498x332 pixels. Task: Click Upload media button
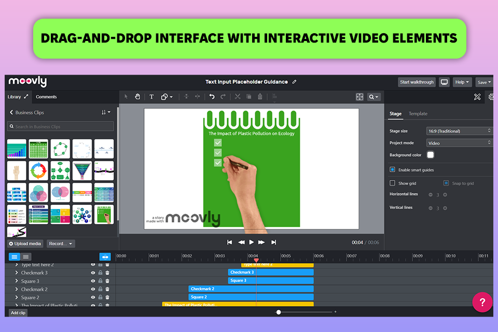pos(25,244)
